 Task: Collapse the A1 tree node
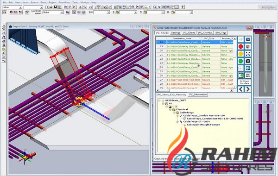pyautogui.click(x=163, y=103)
